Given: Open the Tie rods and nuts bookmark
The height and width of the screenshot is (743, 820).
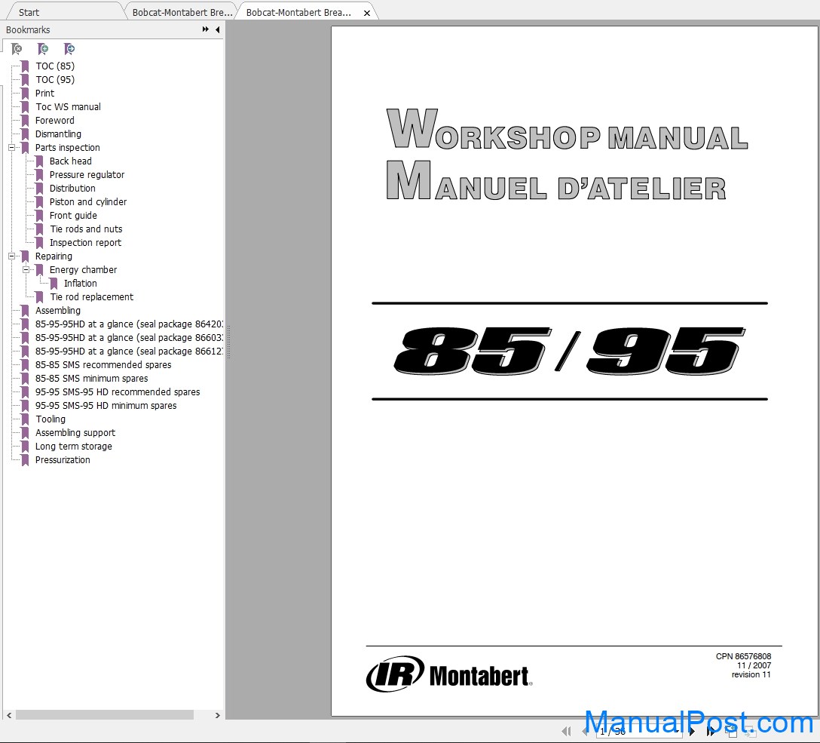Looking at the screenshot, I should click(86, 229).
